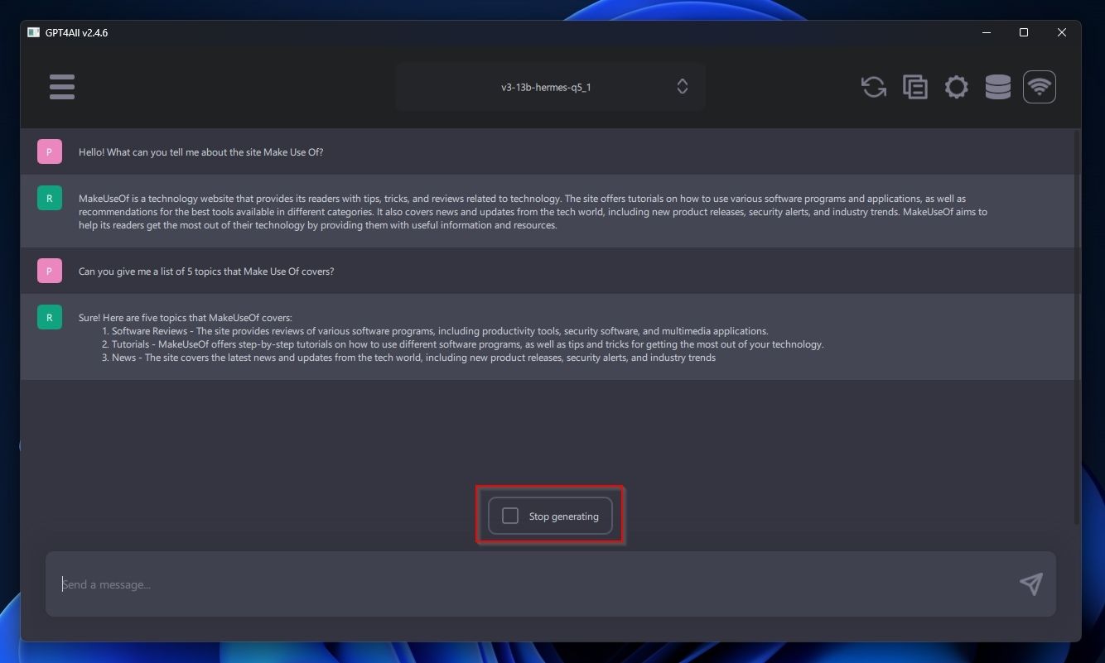Screen dimensions: 1105x663
Task: Click the green R avatar on first response
Action: (50, 199)
